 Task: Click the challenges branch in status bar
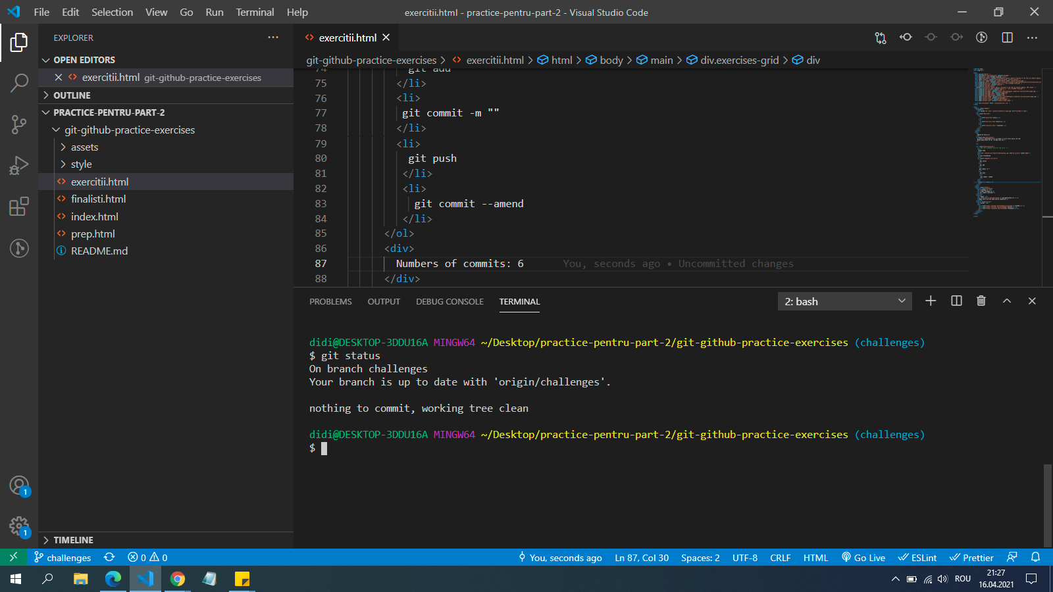pyautogui.click(x=63, y=558)
